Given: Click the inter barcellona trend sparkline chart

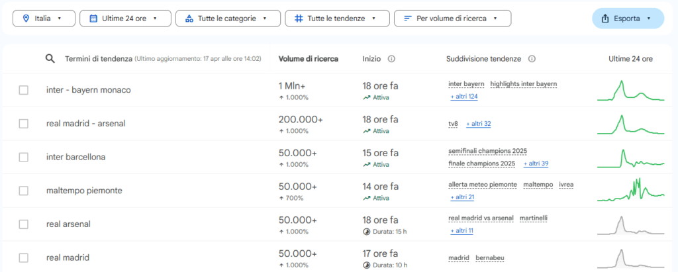Looking at the screenshot, I should (x=630, y=158).
